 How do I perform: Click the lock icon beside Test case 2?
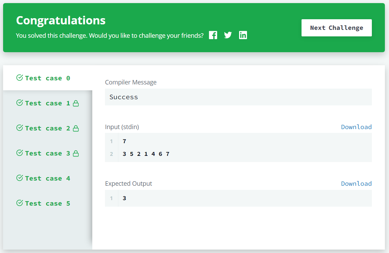pyautogui.click(x=76, y=128)
